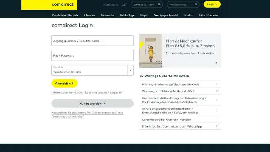Screen dimensions: 270x152
Task: Click the banner's next arrow
Action: 216,63
